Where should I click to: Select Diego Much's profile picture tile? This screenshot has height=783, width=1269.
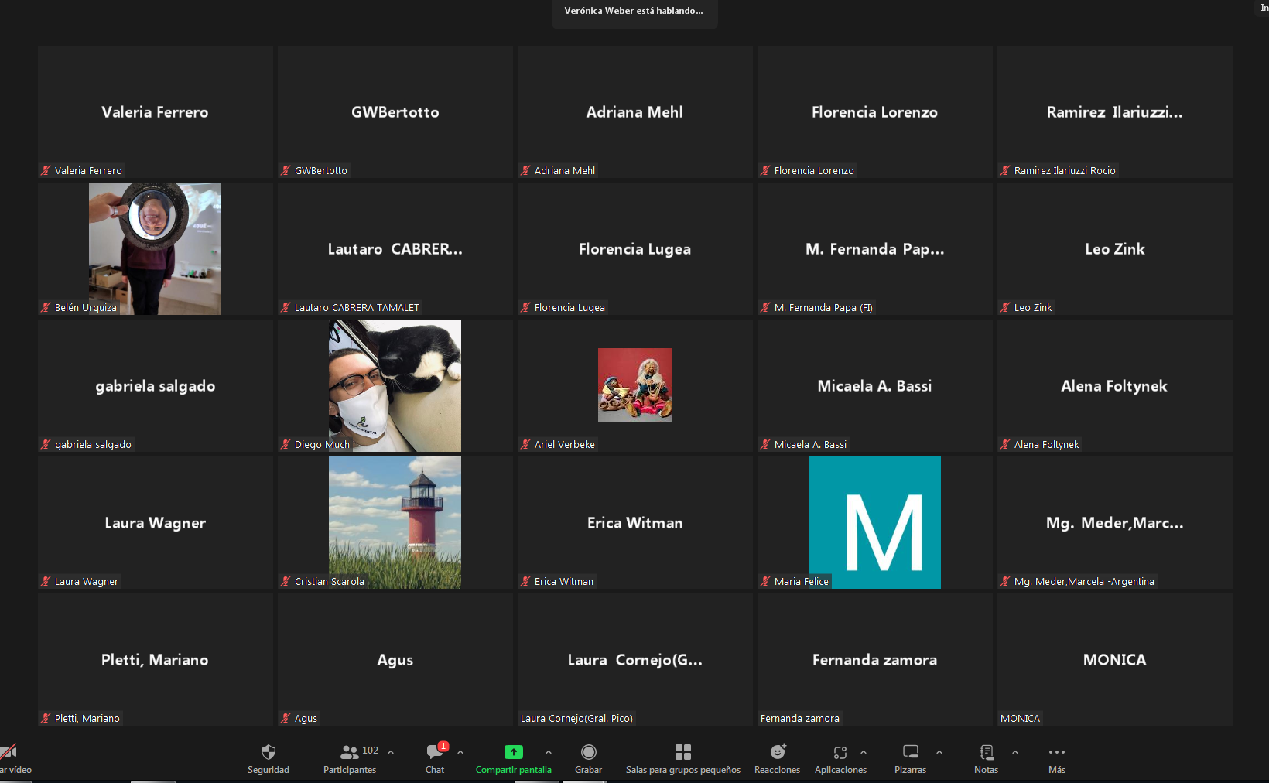(395, 385)
